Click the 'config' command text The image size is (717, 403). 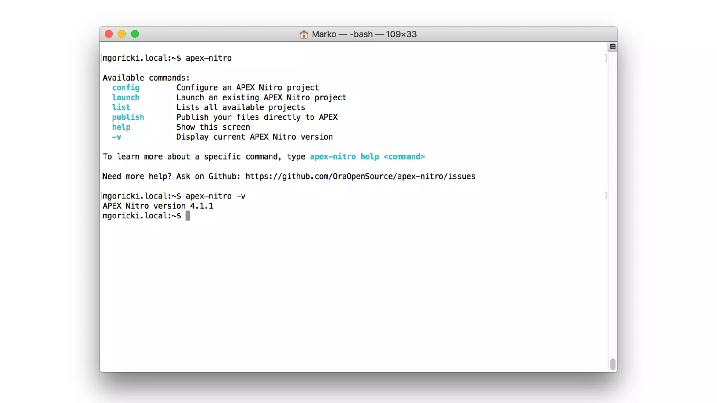tap(126, 87)
